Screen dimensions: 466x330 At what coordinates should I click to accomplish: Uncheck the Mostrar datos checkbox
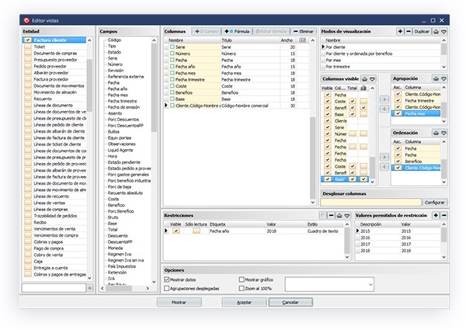167,278
